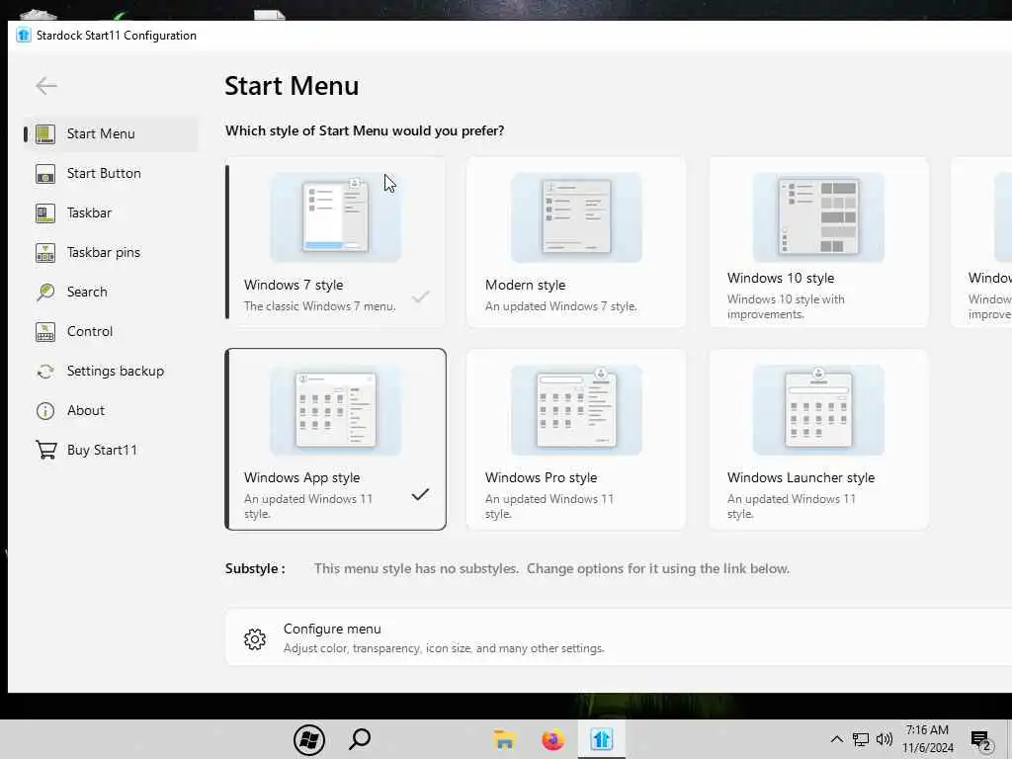Screen dimensions: 1012x759
Task: Open the About page
Action: (x=111, y=410)
